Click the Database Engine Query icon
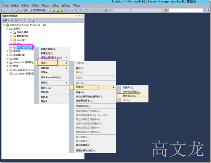211x163 pixels. point(49,10)
